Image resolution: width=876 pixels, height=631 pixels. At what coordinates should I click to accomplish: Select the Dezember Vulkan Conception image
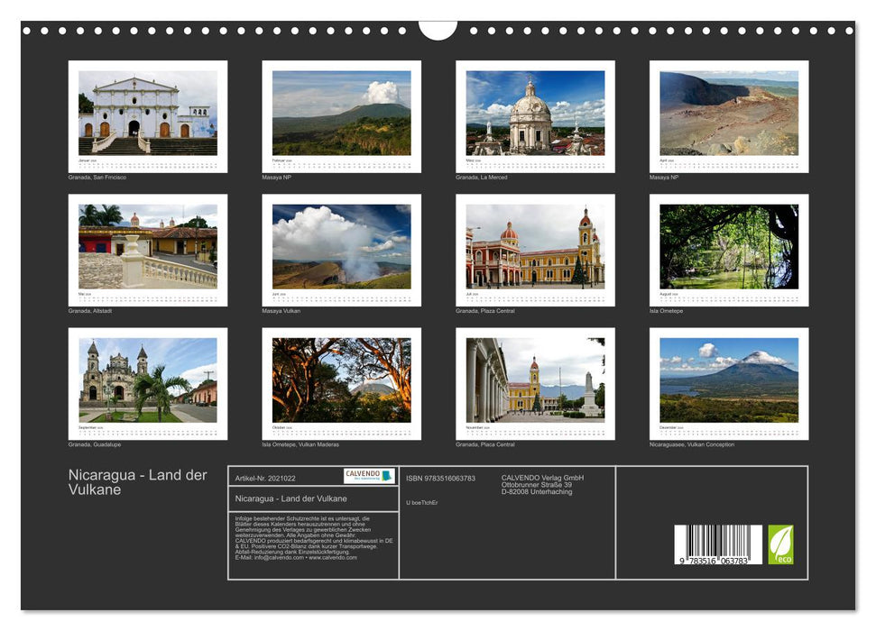pos(731,379)
